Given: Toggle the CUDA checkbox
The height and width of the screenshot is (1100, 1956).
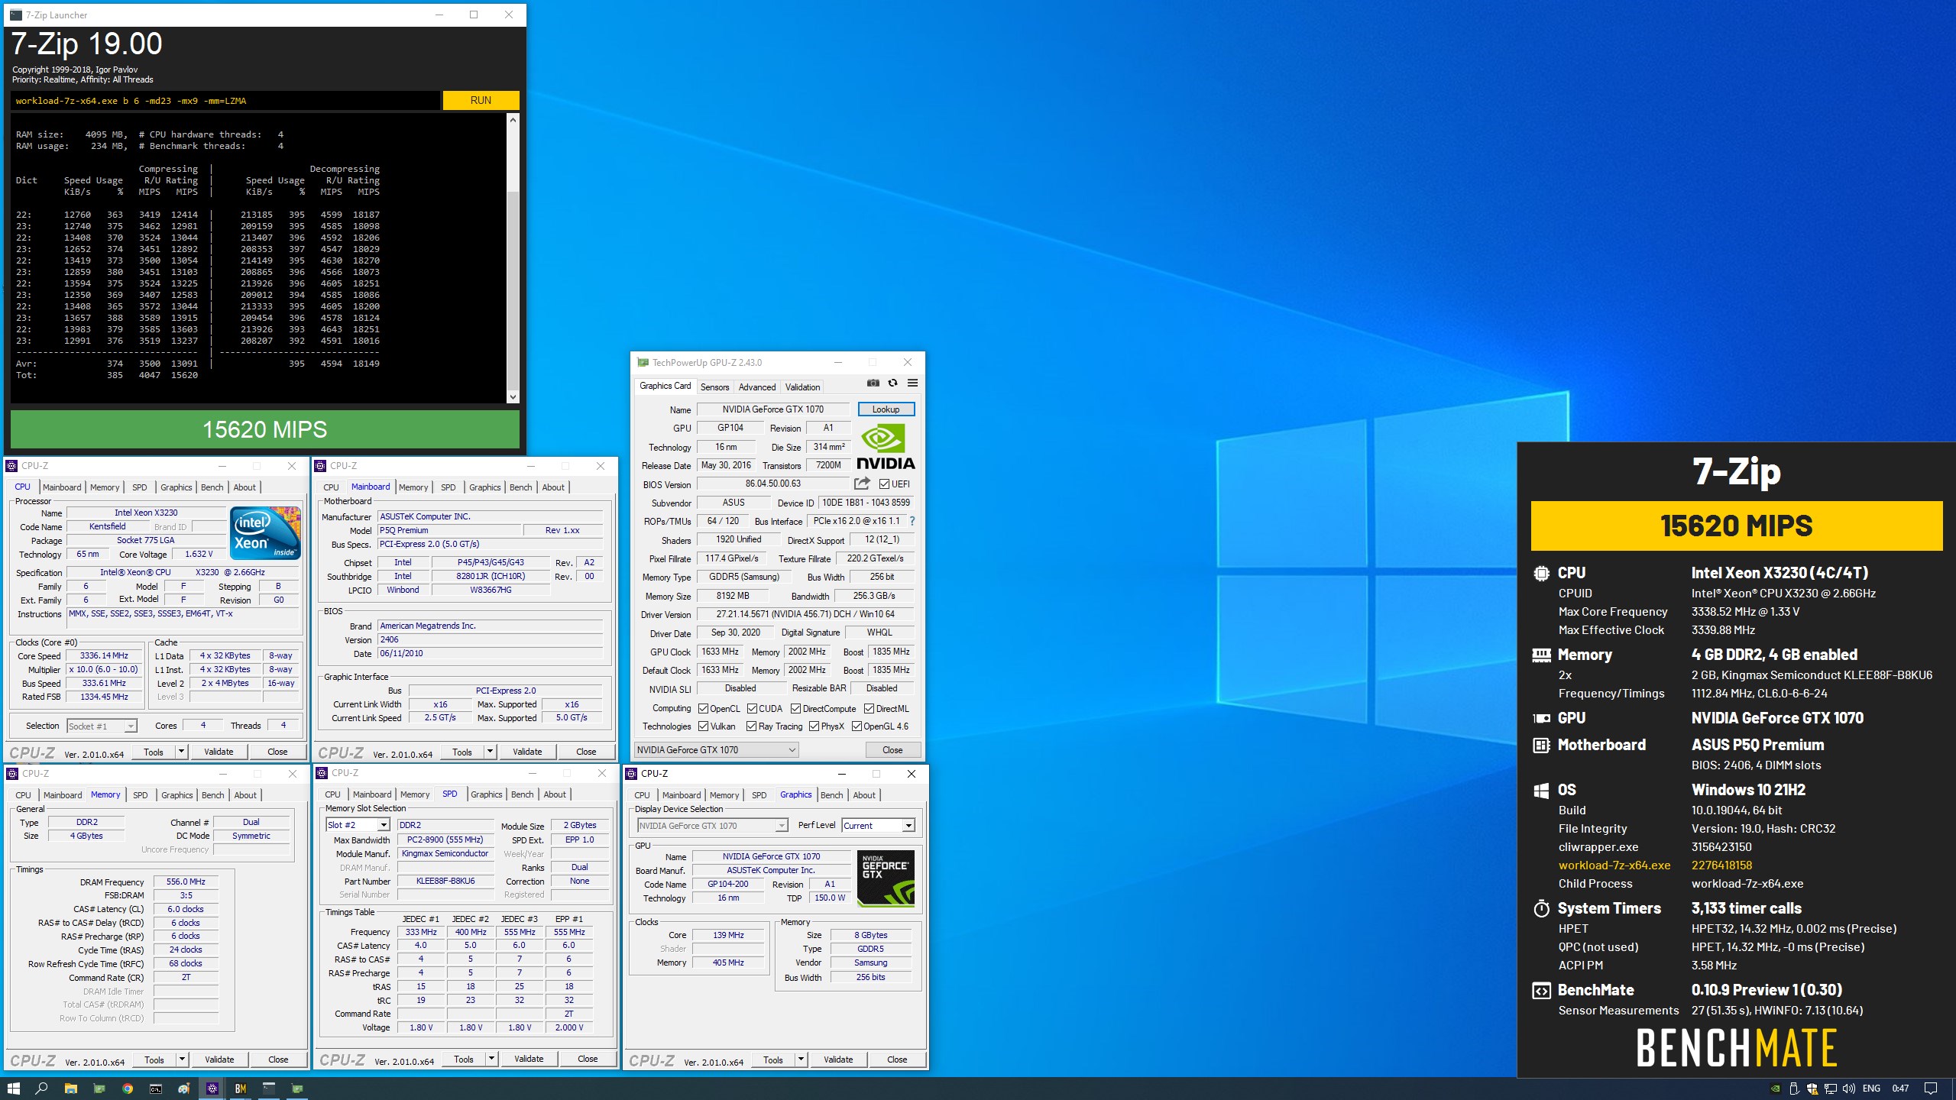Looking at the screenshot, I should [752, 709].
